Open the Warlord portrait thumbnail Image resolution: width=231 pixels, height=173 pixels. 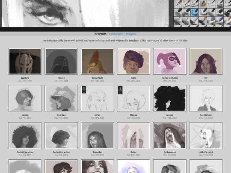coord(25,61)
